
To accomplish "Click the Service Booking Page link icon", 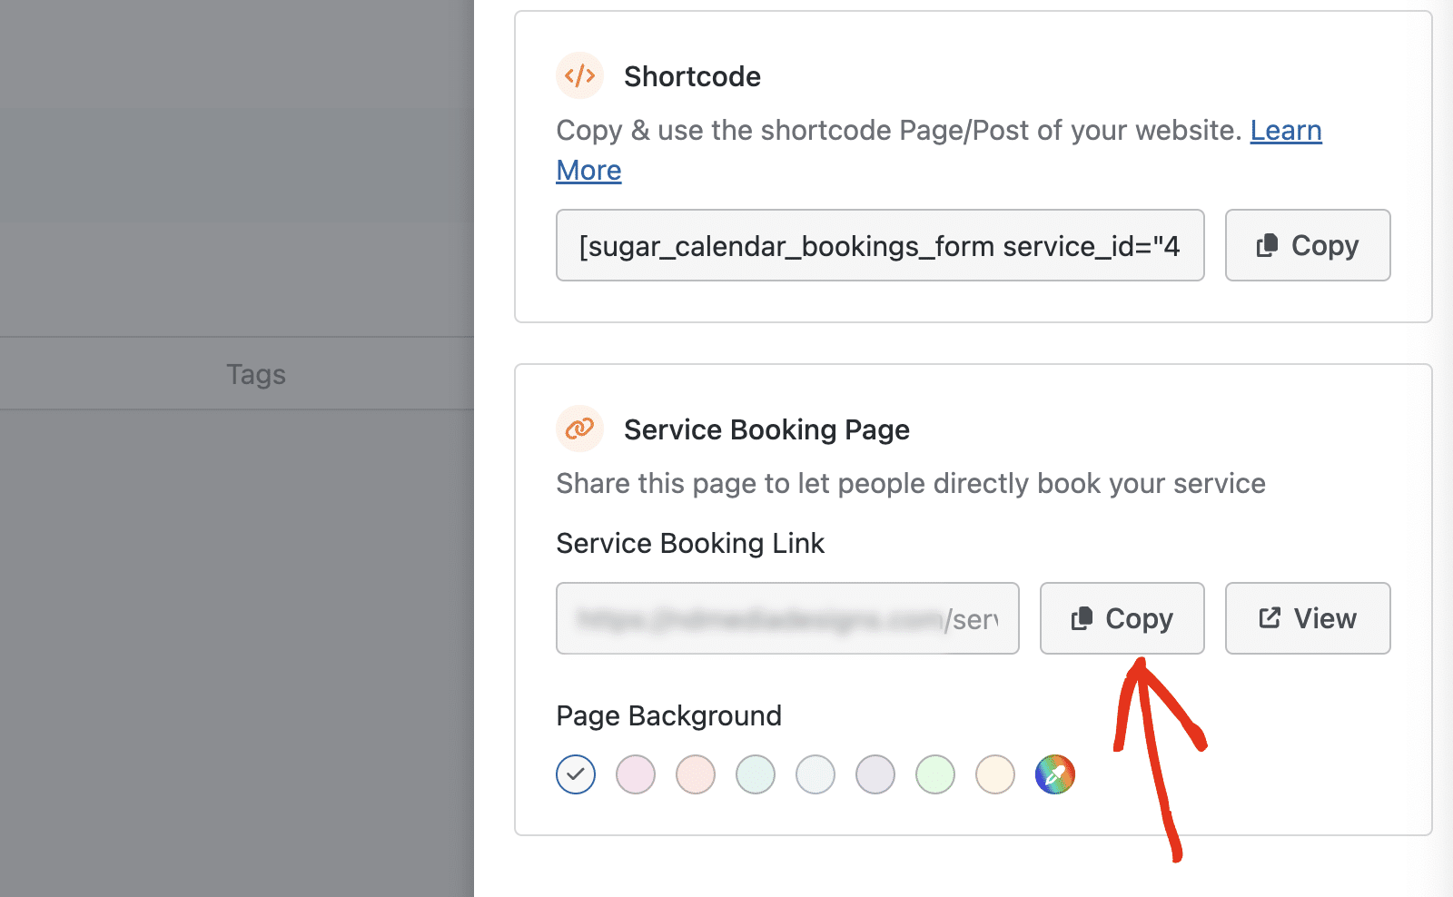I will click(x=579, y=429).
